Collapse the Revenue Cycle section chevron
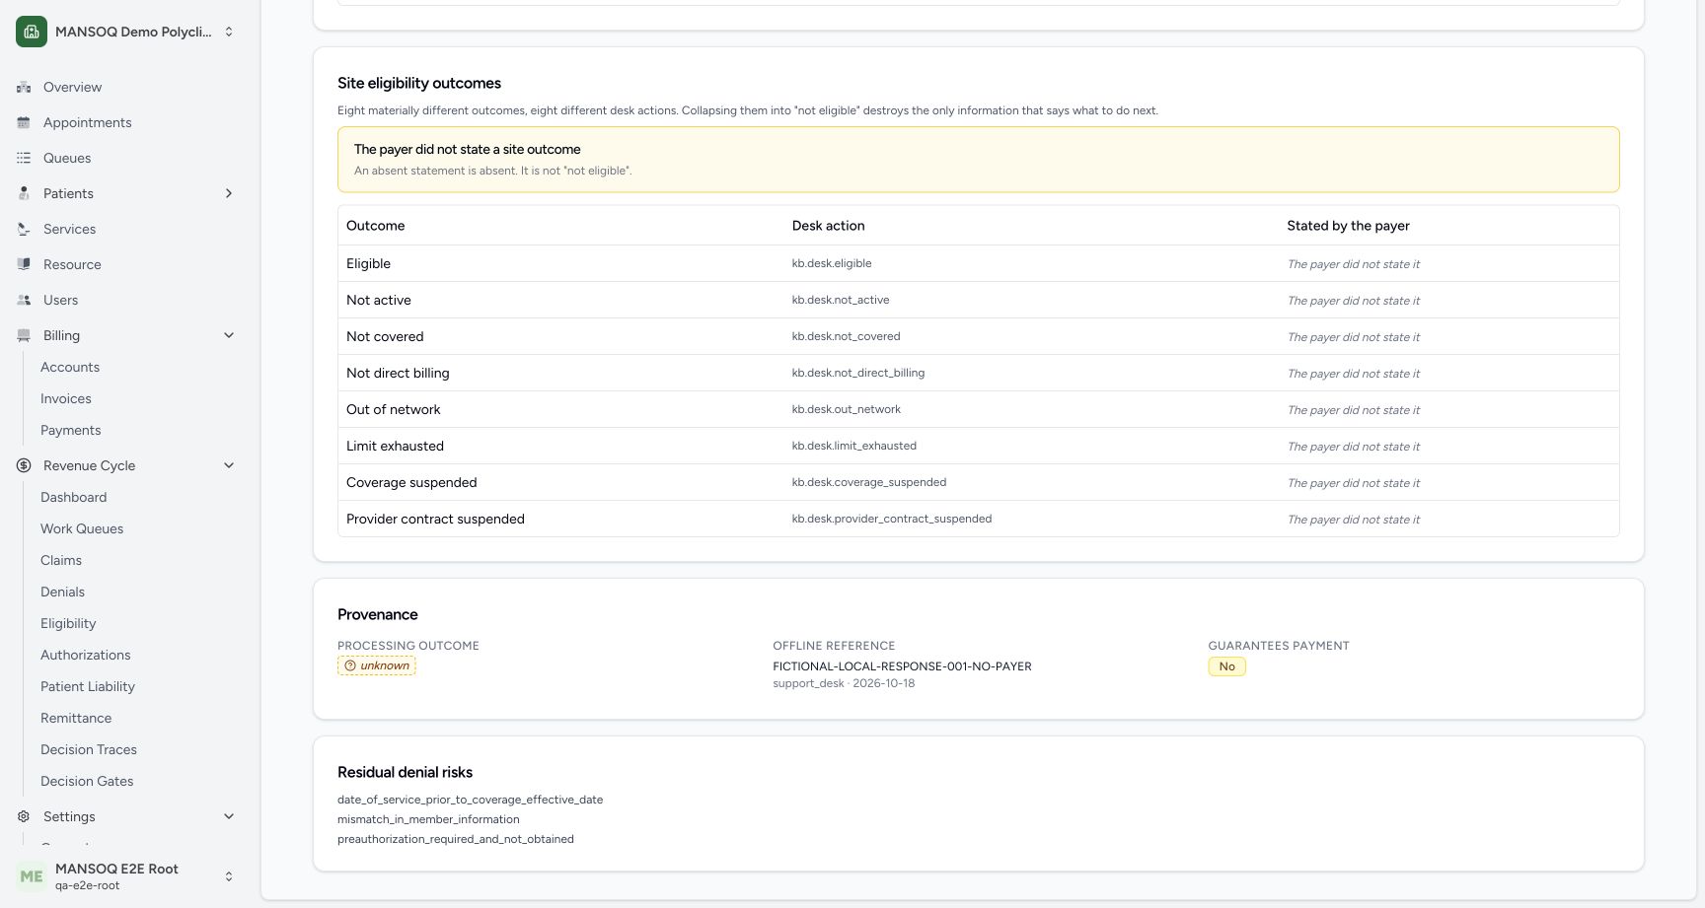Viewport: 1705px width, 908px height. pos(229,465)
